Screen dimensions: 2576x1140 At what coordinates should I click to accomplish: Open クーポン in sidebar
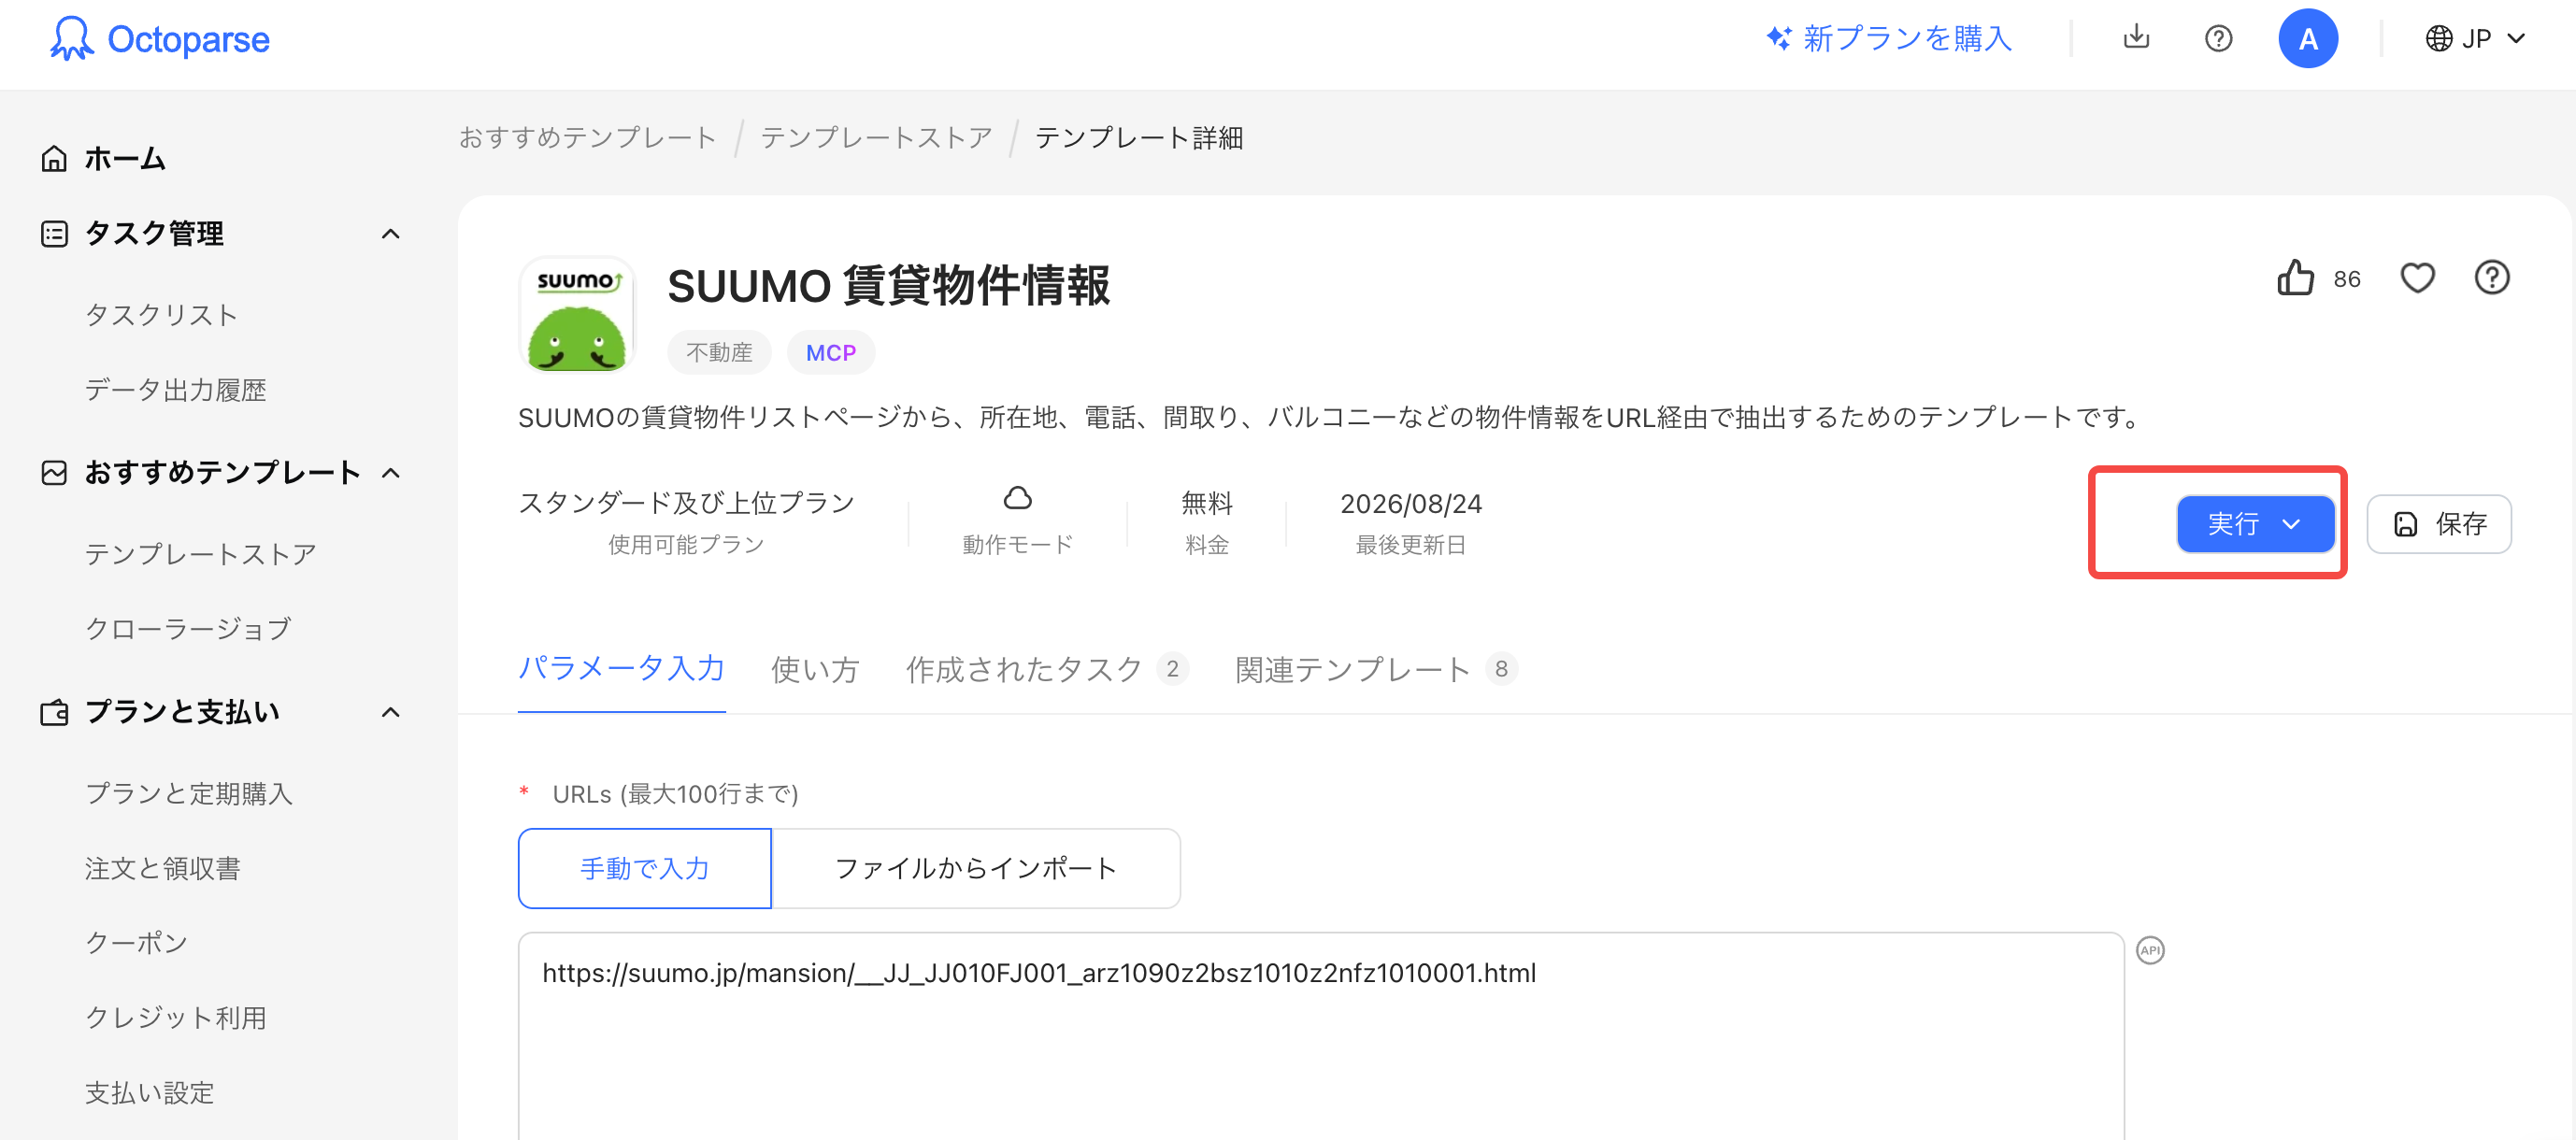(137, 943)
